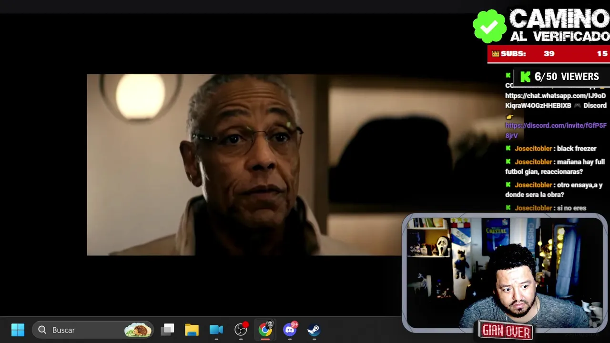Switch to Google Chrome in the taskbar
This screenshot has height=343, width=610.
(x=265, y=330)
